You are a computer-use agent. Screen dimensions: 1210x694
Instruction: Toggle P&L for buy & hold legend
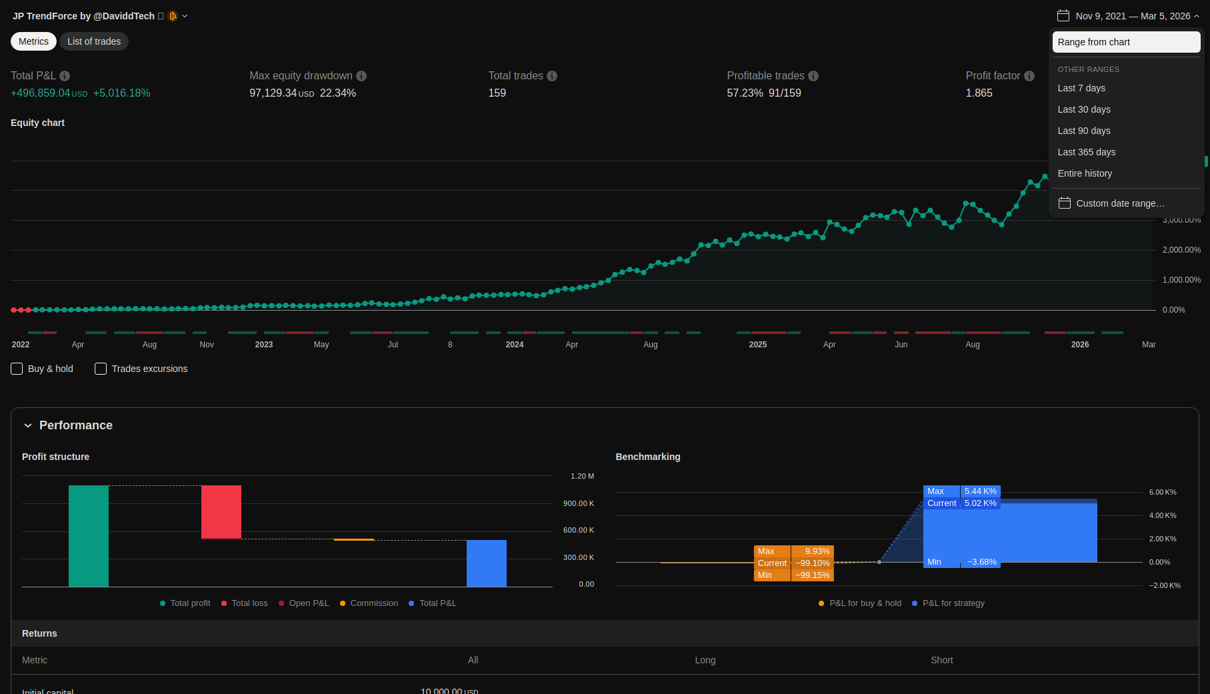point(859,603)
